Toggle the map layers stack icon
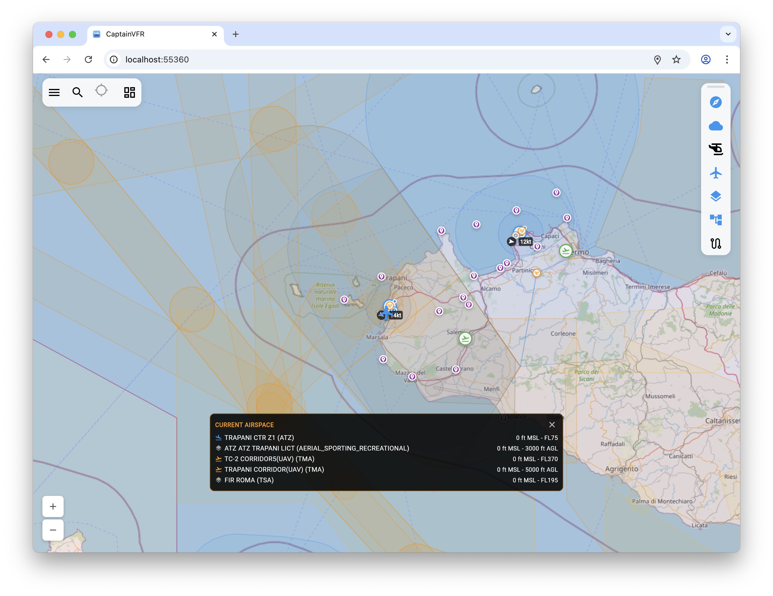 715,196
